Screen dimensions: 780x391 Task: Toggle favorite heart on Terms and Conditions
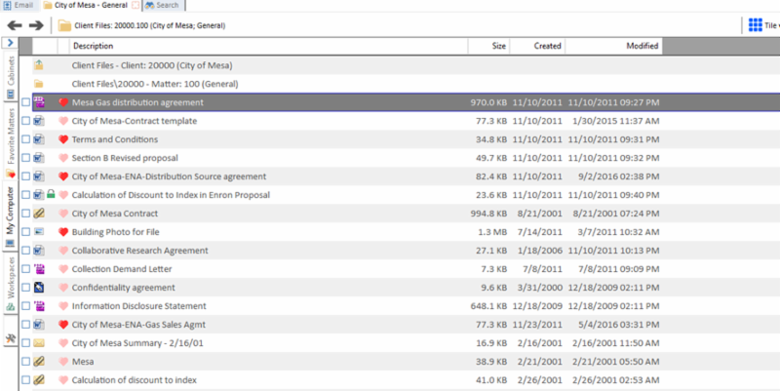(63, 139)
